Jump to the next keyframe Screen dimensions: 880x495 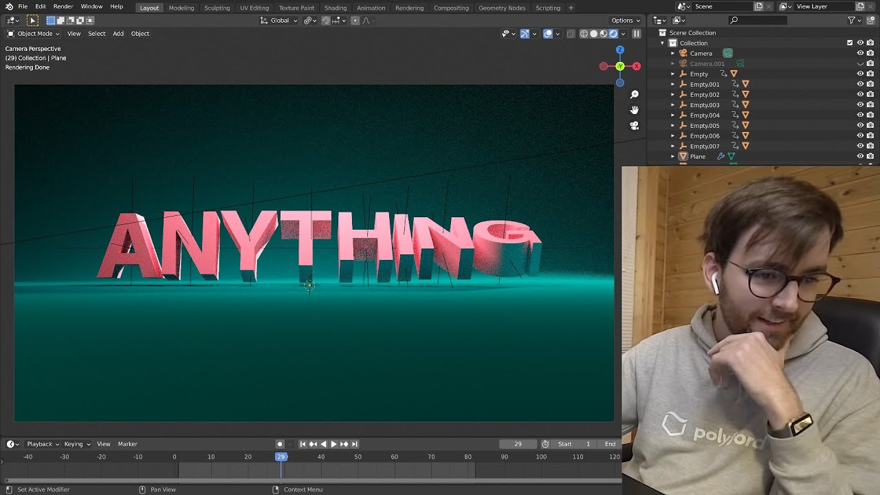click(344, 444)
